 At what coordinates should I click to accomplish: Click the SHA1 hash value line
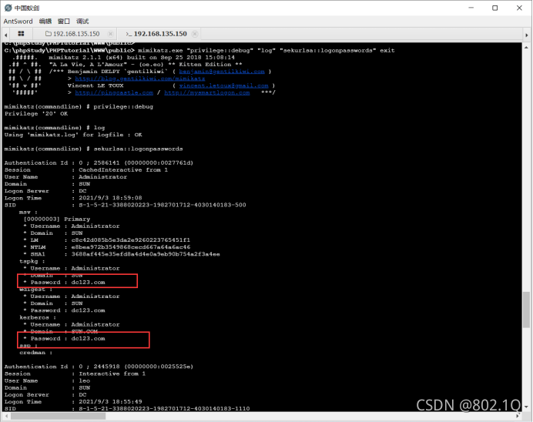122,254
